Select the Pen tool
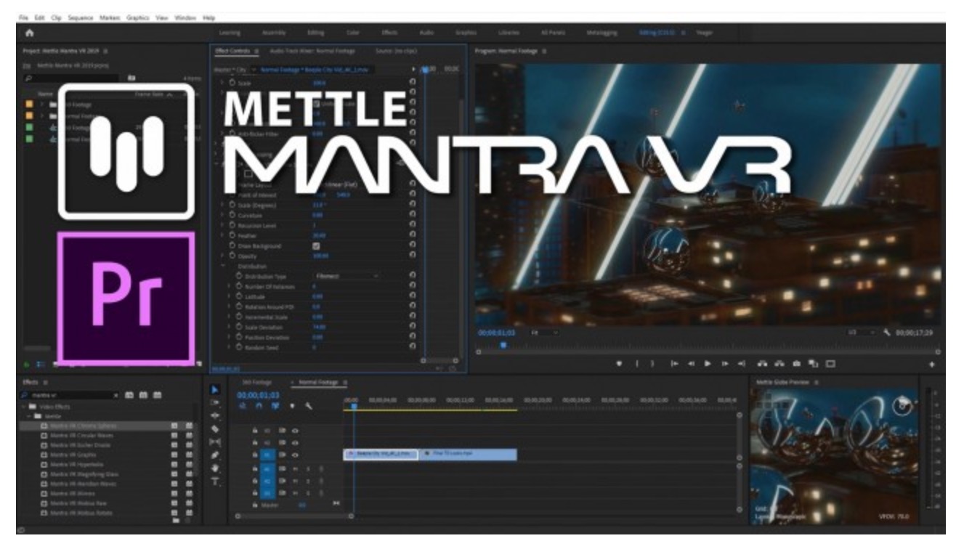956x549 pixels. click(215, 455)
